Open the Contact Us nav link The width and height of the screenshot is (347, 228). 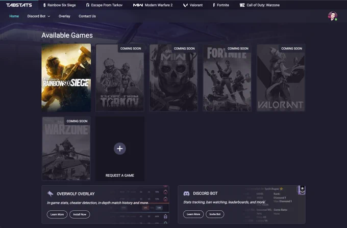point(87,16)
